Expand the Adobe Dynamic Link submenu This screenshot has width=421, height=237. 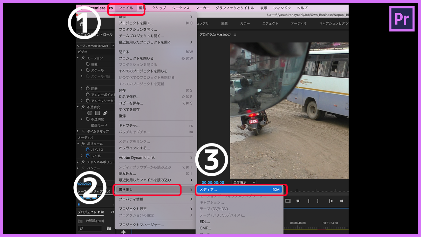[x=191, y=158]
